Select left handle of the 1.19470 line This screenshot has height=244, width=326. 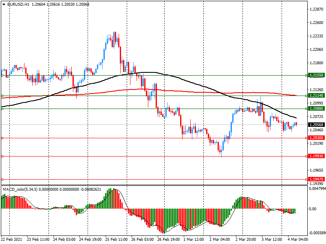click(2, 179)
